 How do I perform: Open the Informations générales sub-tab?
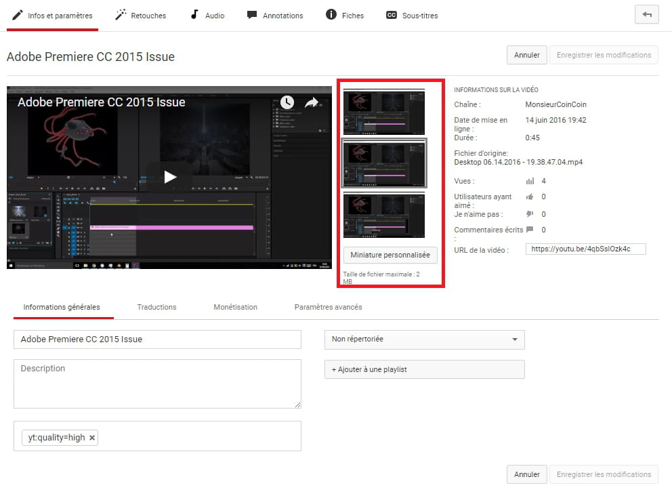coord(62,307)
